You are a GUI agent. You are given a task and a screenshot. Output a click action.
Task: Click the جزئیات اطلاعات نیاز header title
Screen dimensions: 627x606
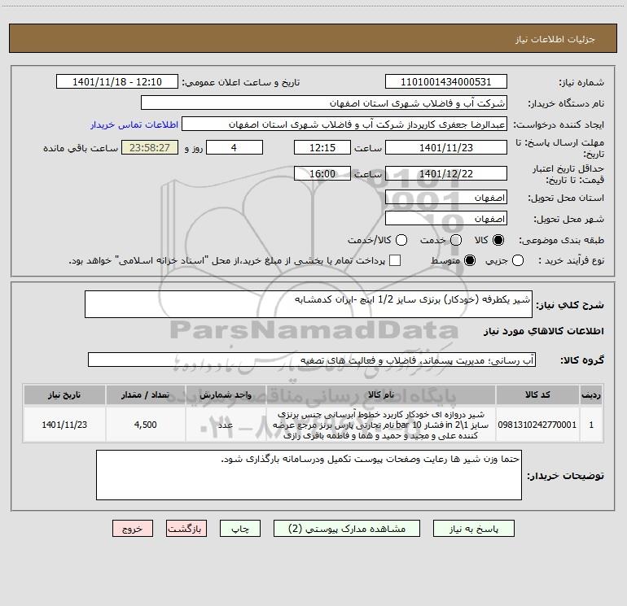tap(555, 39)
